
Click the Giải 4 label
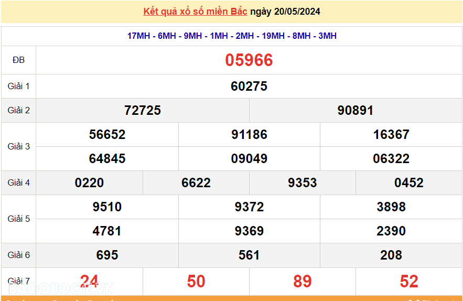tap(18, 182)
